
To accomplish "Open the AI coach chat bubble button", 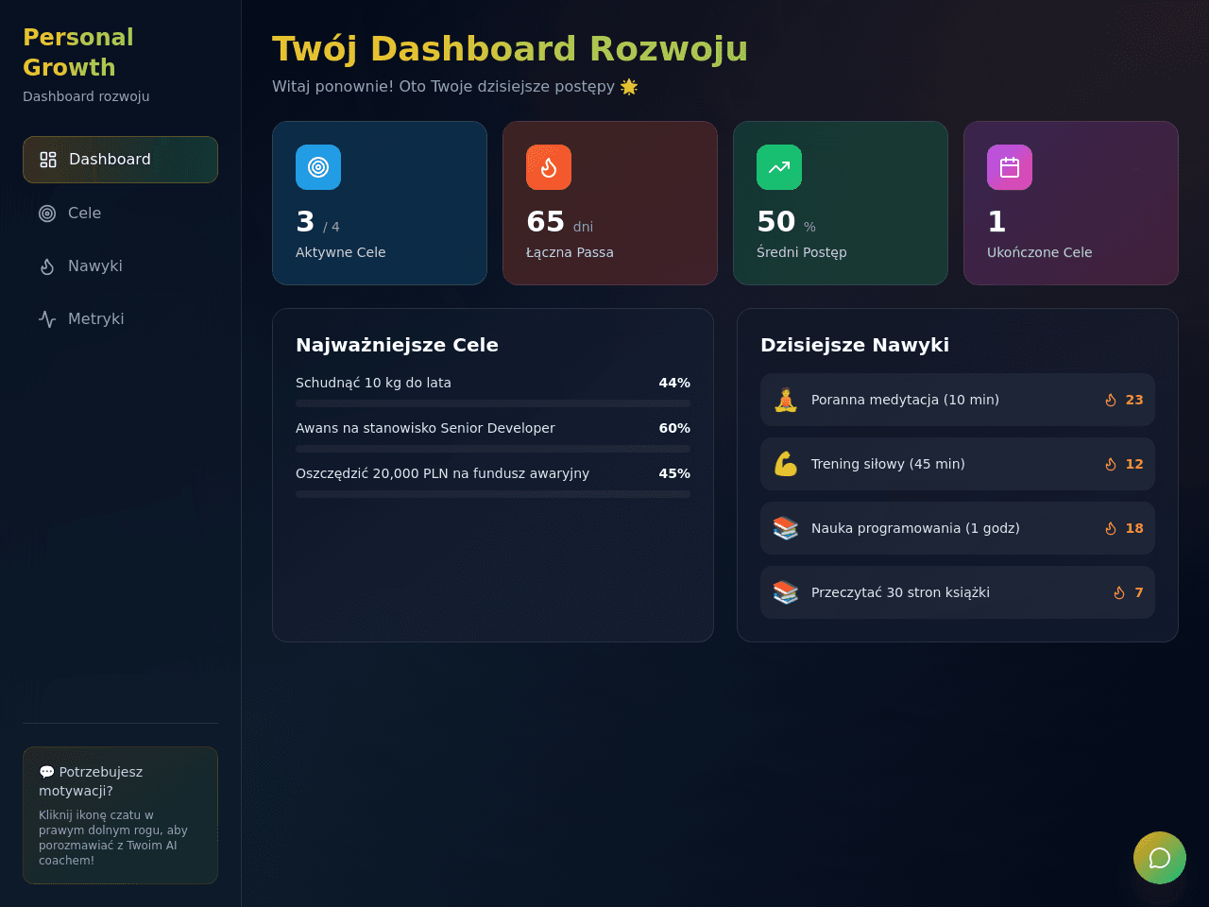I will click(1160, 858).
